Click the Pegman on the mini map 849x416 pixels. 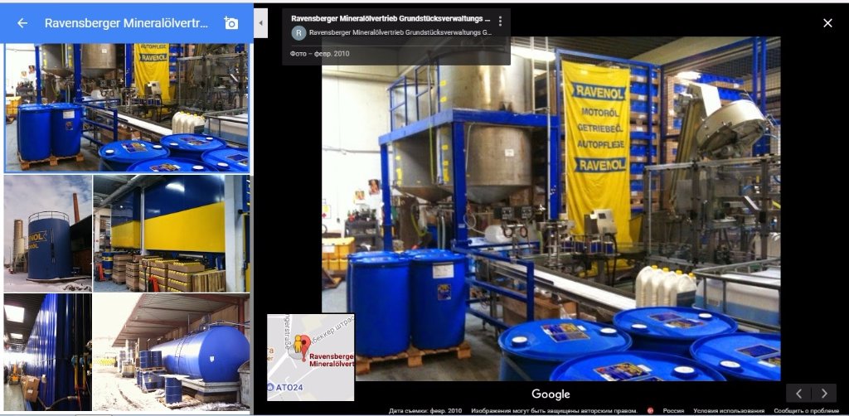[x=298, y=344]
